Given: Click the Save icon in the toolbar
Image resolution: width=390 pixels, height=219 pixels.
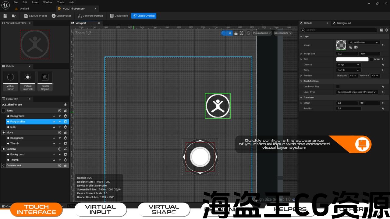Looking at the screenshot, I should [x=5, y=16].
